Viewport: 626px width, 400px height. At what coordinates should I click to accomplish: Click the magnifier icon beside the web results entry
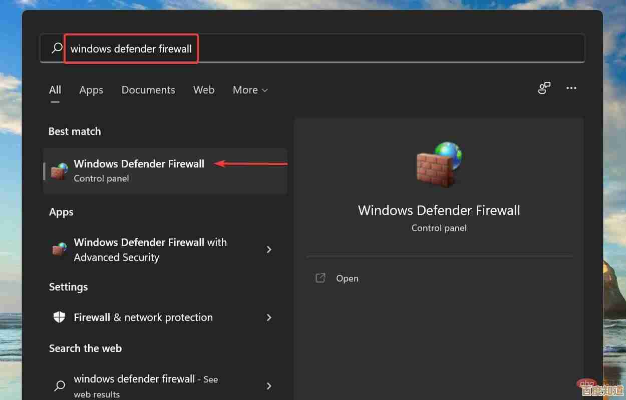pos(59,385)
